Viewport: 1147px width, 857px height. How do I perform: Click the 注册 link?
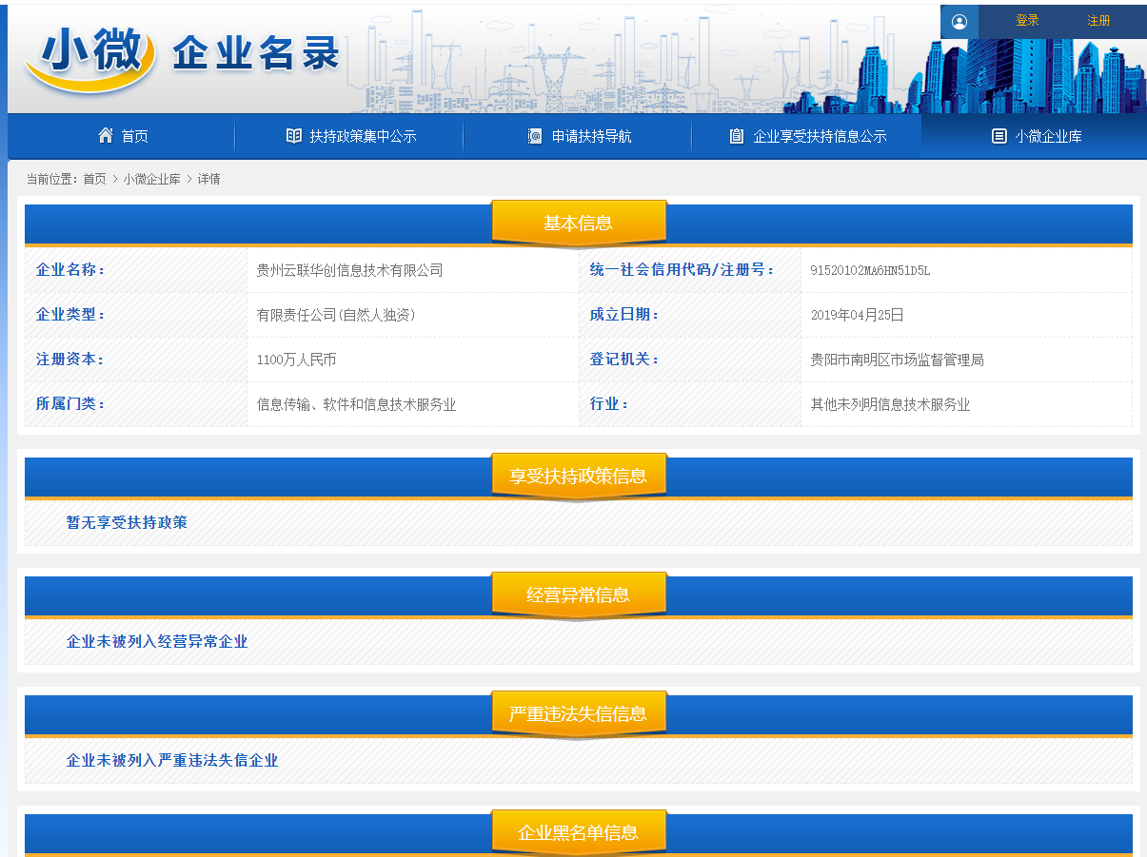tap(1098, 21)
